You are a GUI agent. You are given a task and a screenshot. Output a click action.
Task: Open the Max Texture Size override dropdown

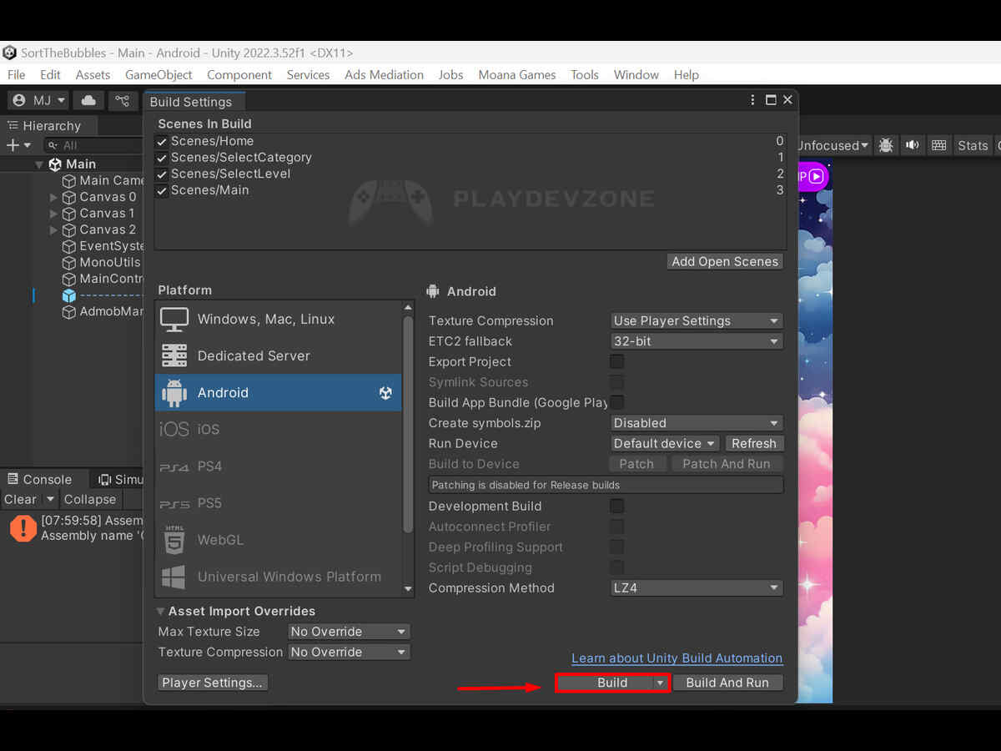(x=349, y=632)
